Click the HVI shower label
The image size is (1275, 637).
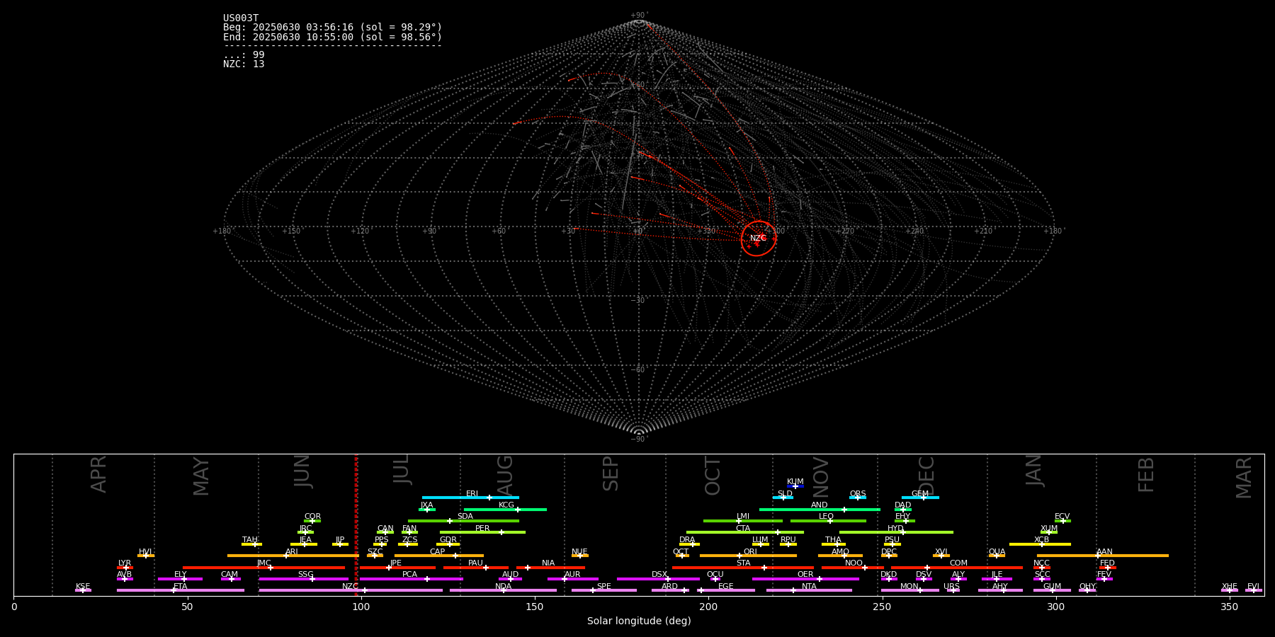click(145, 552)
